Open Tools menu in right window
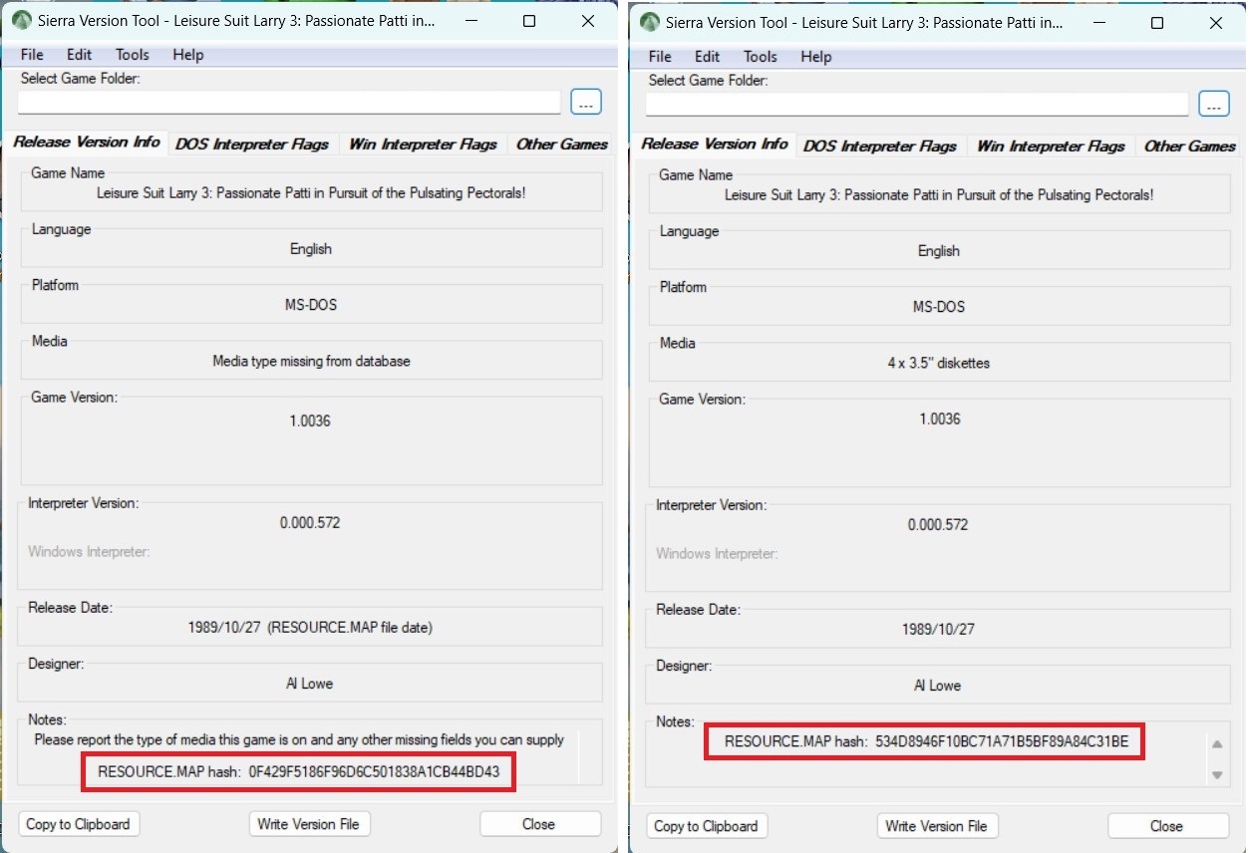1248x853 pixels. coord(760,57)
